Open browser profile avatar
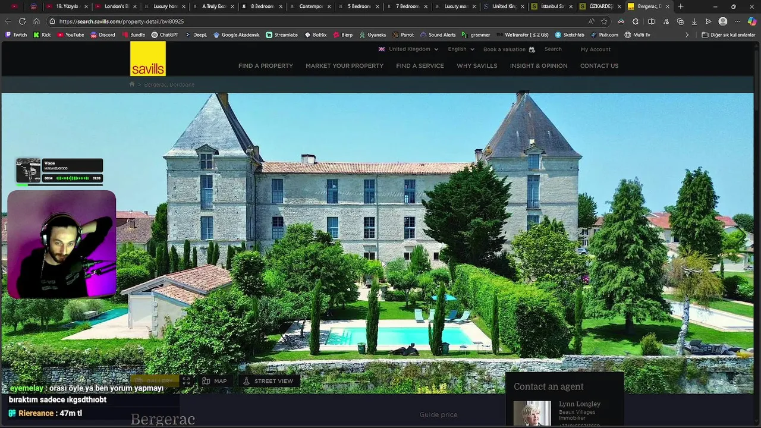 [x=723, y=21]
